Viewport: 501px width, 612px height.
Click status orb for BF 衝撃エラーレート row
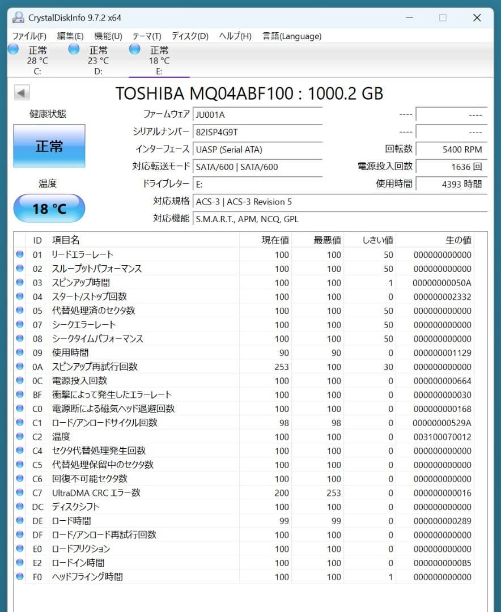(20, 394)
